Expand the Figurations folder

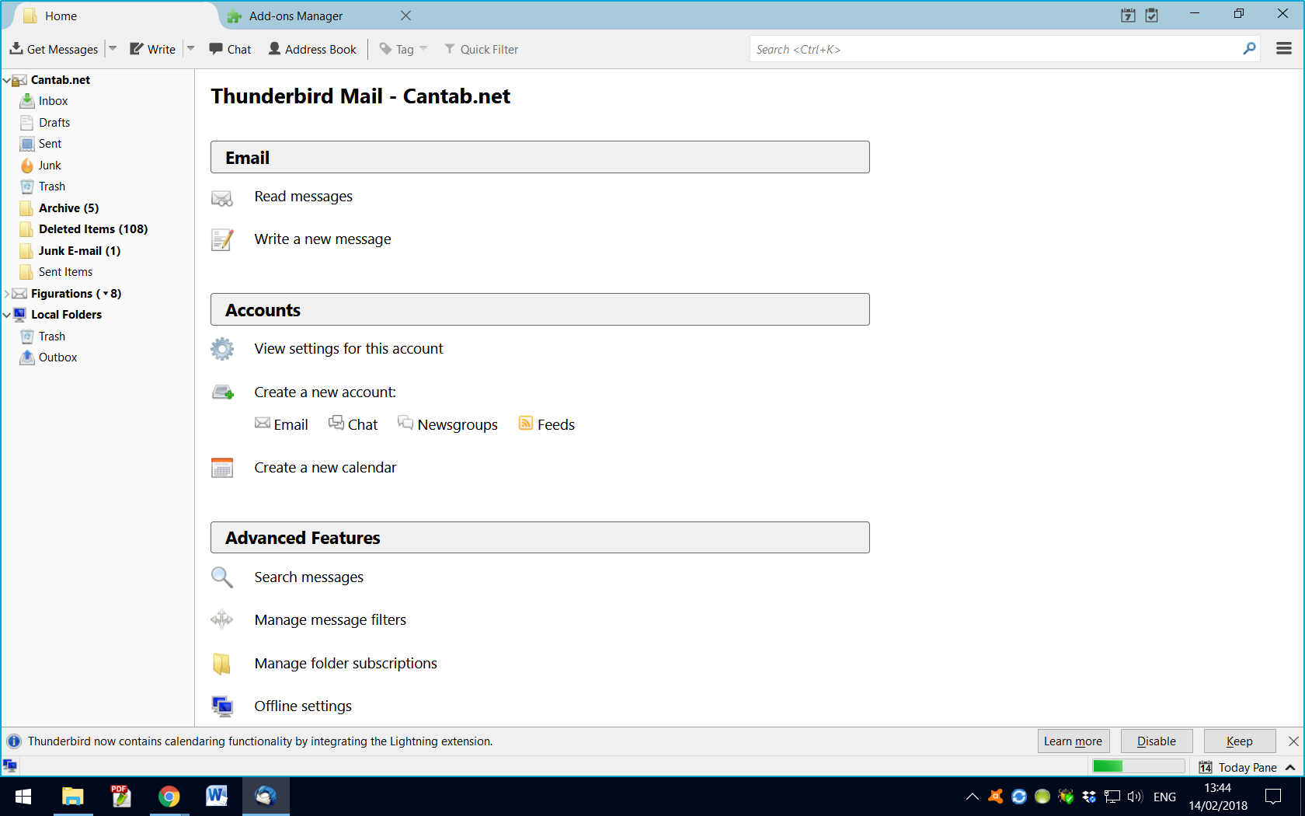(x=5, y=293)
